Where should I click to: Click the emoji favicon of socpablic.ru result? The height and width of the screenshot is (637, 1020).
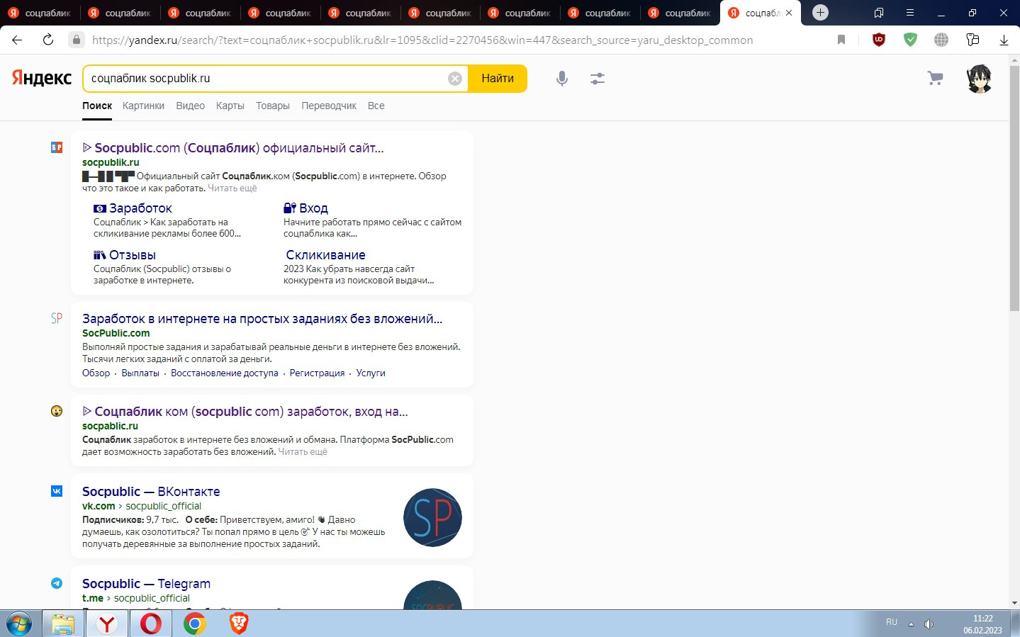tap(57, 411)
